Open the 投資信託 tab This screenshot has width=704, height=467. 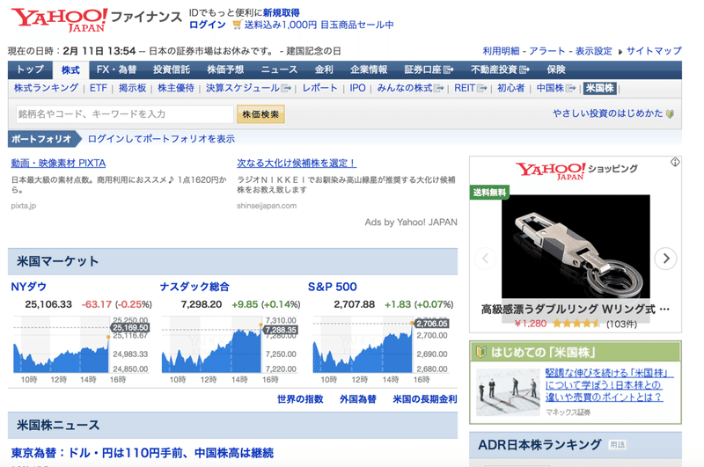tap(171, 69)
